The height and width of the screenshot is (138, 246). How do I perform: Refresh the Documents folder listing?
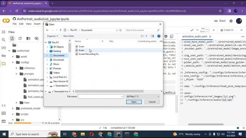(x=120, y=30)
